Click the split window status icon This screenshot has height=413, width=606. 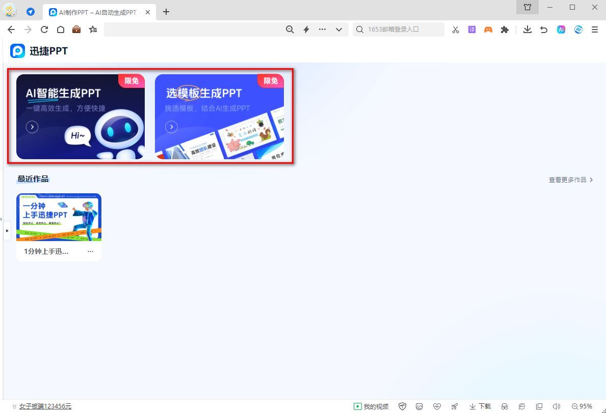click(539, 406)
